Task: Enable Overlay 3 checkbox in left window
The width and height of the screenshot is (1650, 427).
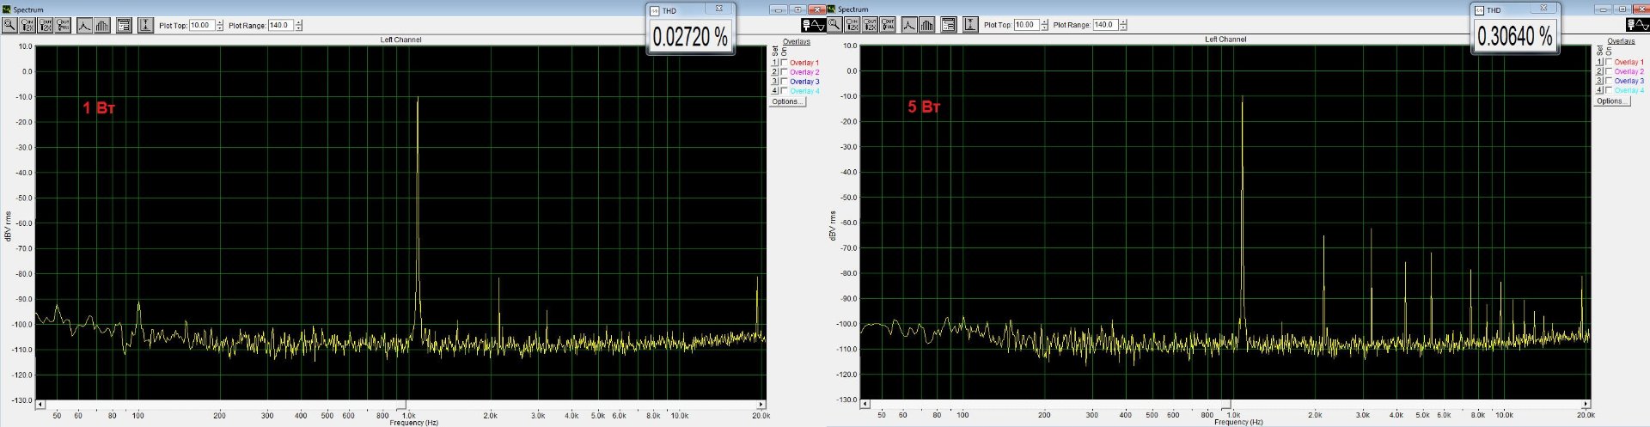Action: pyautogui.click(x=784, y=82)
